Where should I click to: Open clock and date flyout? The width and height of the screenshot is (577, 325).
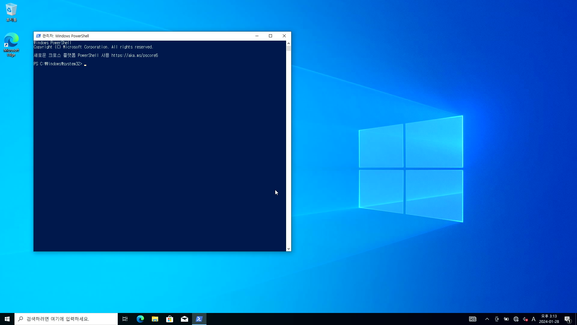(x=549, y=319)
